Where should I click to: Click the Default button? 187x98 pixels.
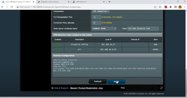98,82
